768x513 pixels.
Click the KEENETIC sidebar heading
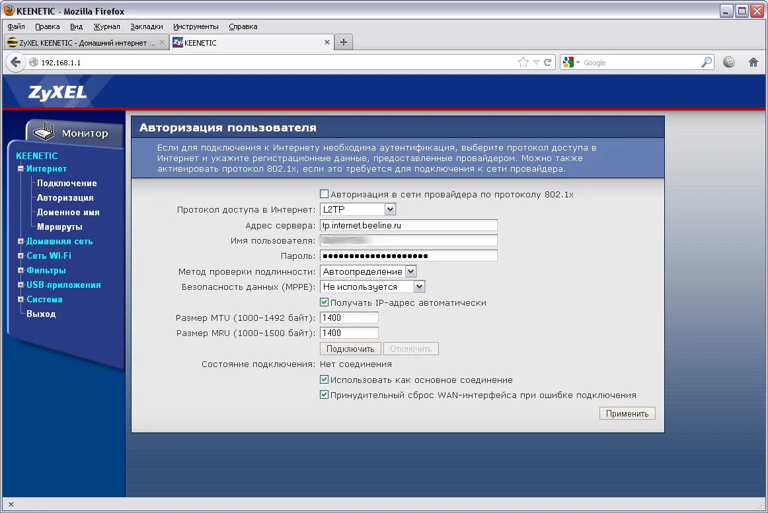coord(37,156)
